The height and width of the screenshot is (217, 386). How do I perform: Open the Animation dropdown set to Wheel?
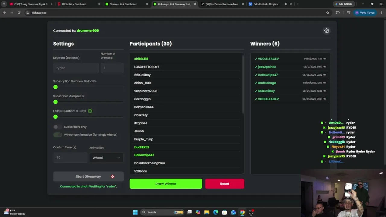tap(106, 158)
